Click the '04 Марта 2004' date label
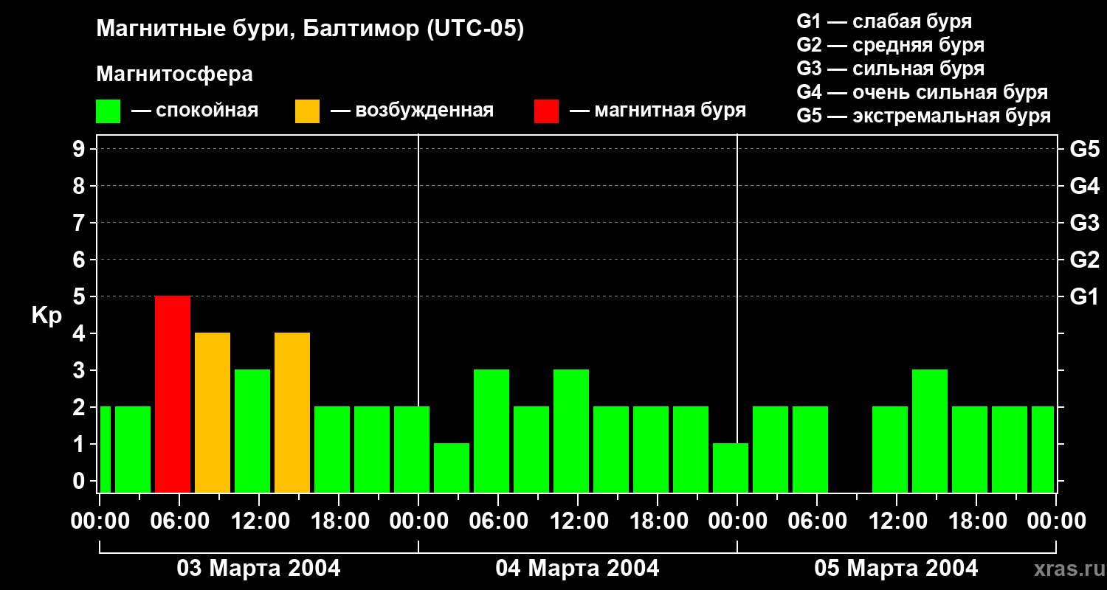This screenshot has width=1107, height=590. 577,569
